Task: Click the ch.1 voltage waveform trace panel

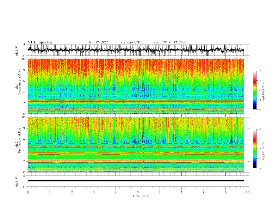Action: click(138, 50)
